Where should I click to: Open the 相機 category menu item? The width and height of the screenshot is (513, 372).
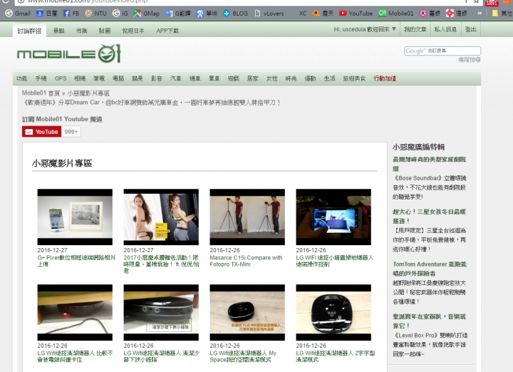80,78
